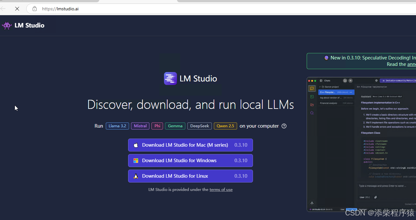Click the settings gear icon in preview toolbar
This screenshot has width=416, height=220.
[376, 80]
